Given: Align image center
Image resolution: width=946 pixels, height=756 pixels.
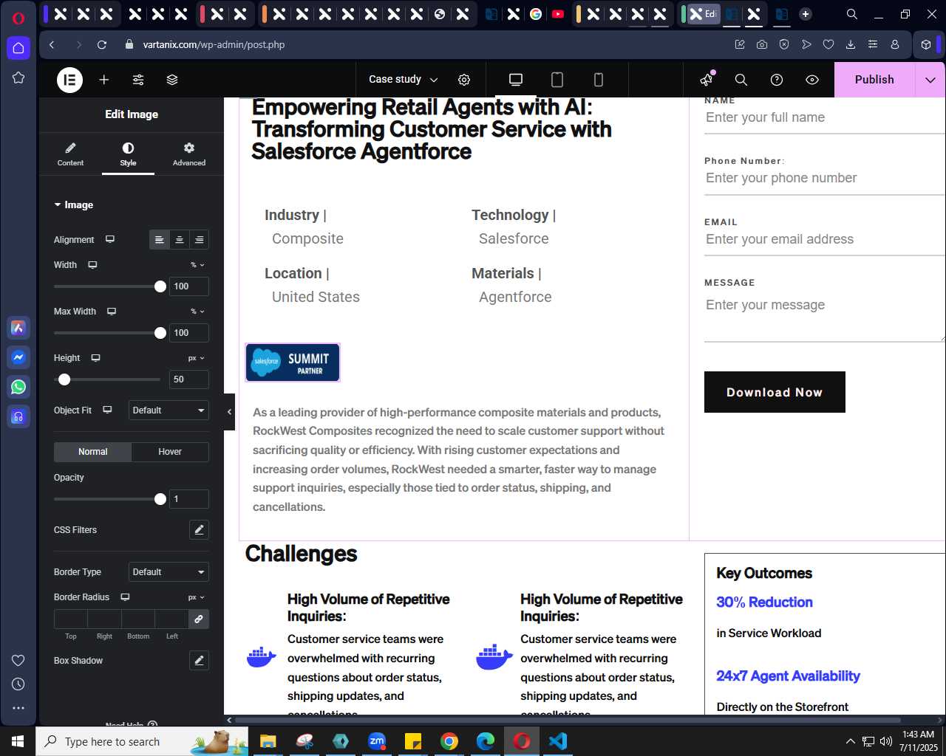Looking at the screenshot, I should [180, 240].
